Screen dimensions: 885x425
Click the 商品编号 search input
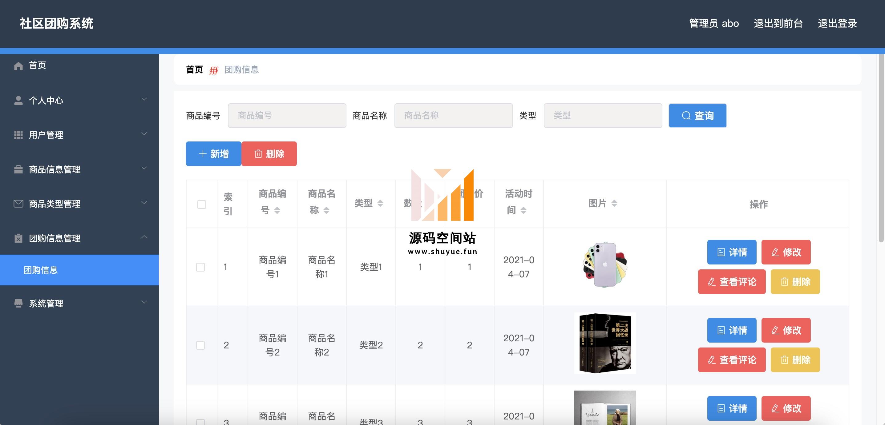pos(287,116)
